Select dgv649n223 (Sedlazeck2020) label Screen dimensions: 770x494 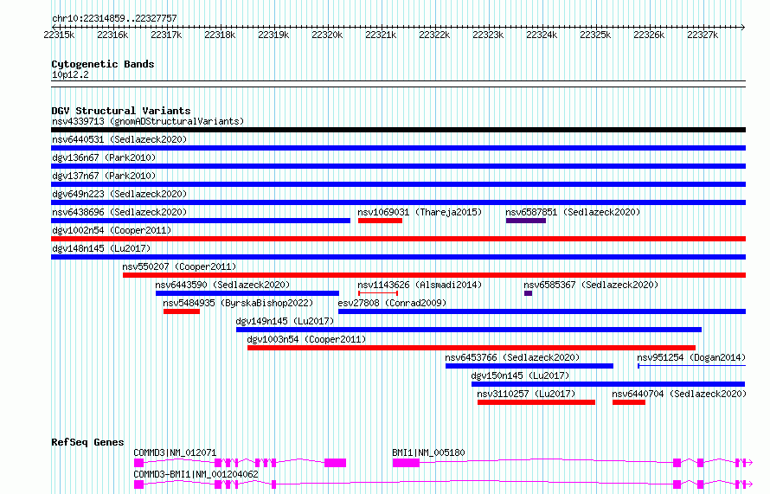[x=119, y=194]
